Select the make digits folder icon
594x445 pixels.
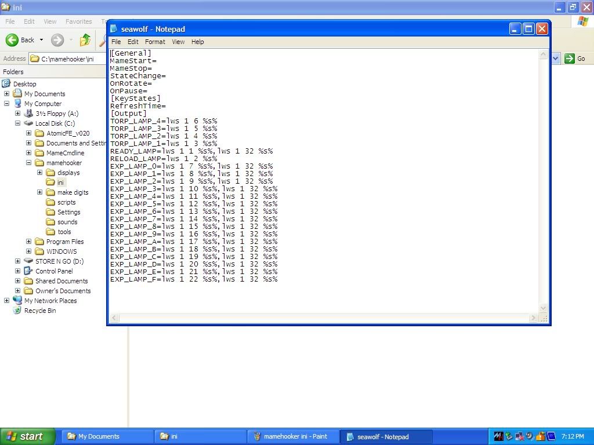pos(50,192)
